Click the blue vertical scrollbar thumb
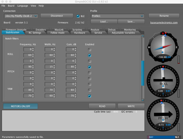The image size is (183, 139). tap(143, 73)
